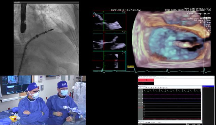Viewport: 216px width, 125px height.
Task: Click the first icon in waveform toolbar
Action: click(139, 88)
